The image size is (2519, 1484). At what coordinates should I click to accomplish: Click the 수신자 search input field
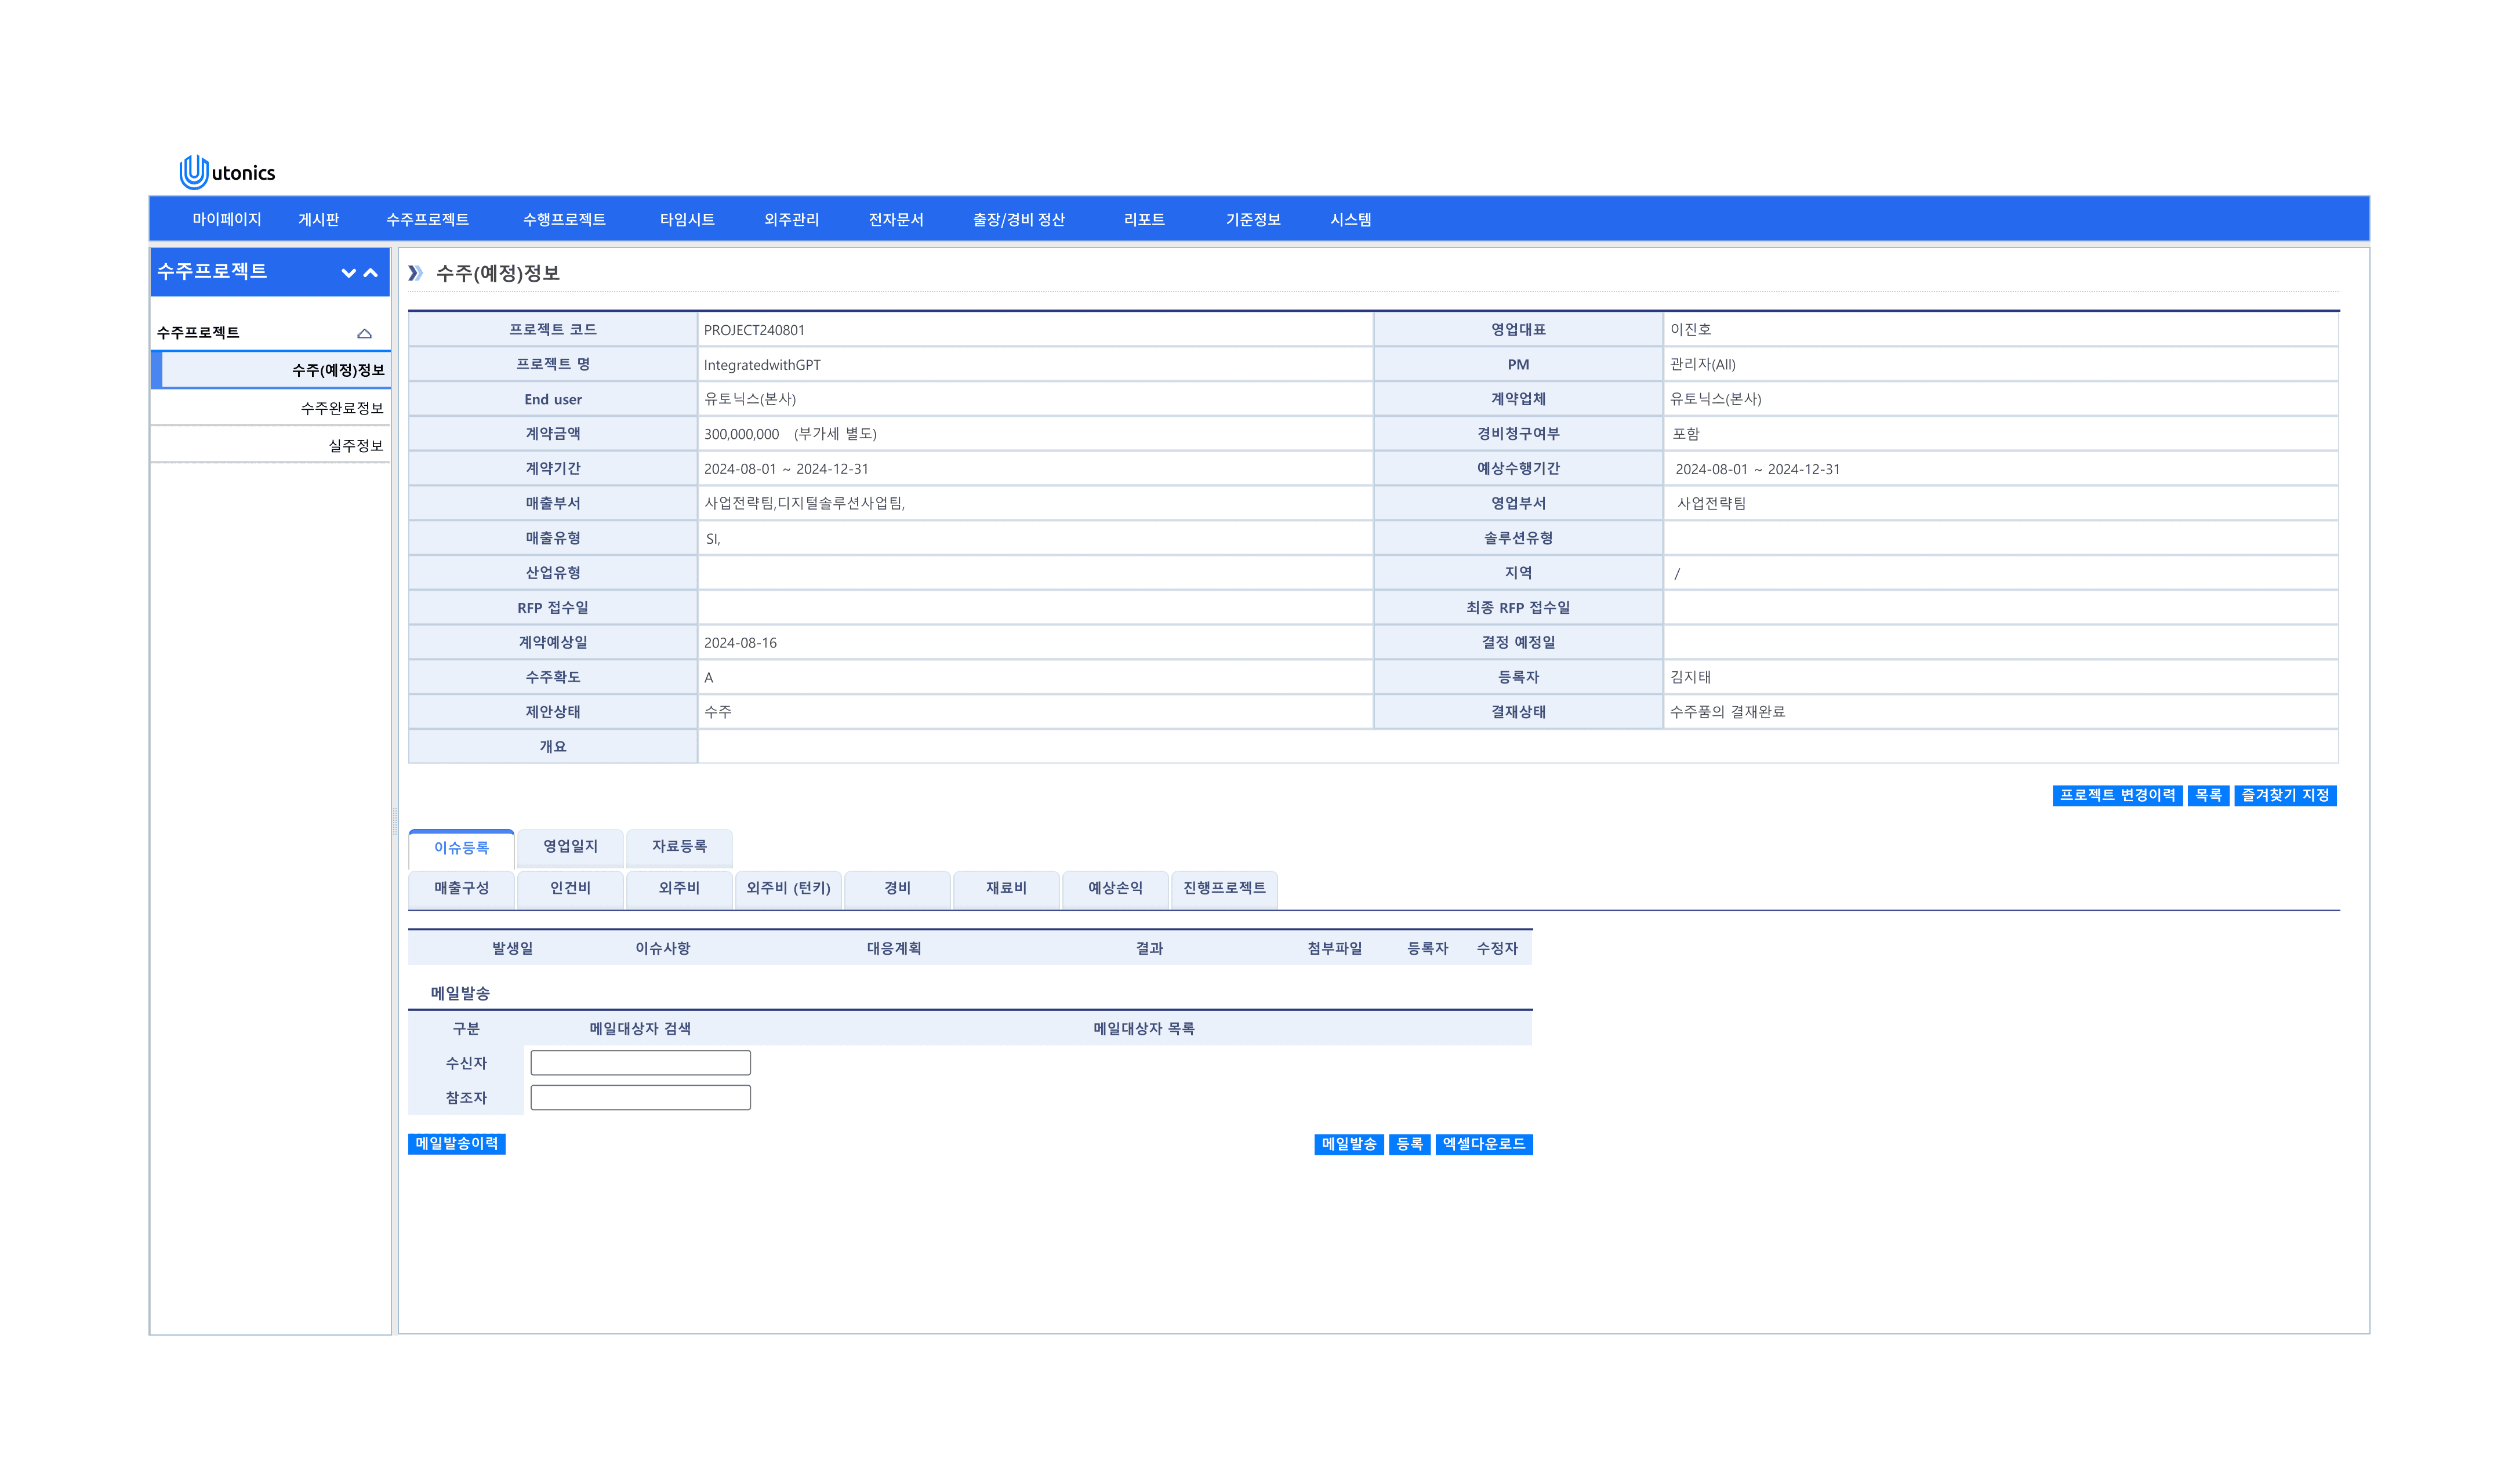pyautogui.click(x=640, y=1062)
